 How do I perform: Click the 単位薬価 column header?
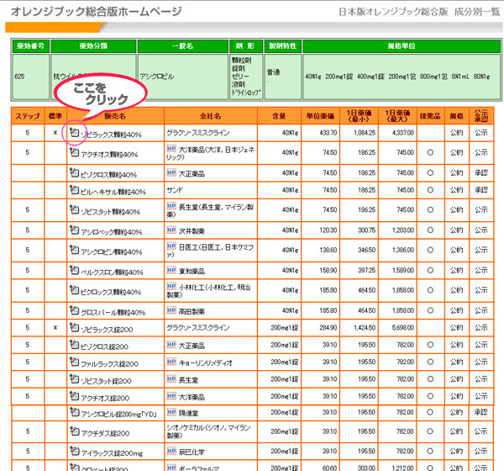[x=320, y=116]
